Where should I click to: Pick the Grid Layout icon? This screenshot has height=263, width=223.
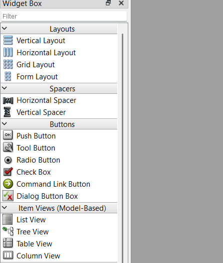pyautogui.click(x=8, y=65)
